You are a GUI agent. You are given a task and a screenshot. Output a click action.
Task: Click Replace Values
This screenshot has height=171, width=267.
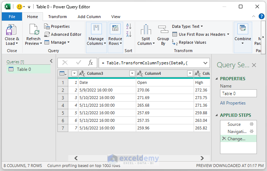tap(189, 42)
